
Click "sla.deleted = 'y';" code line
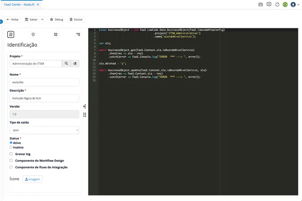click(x=113, y=63)
